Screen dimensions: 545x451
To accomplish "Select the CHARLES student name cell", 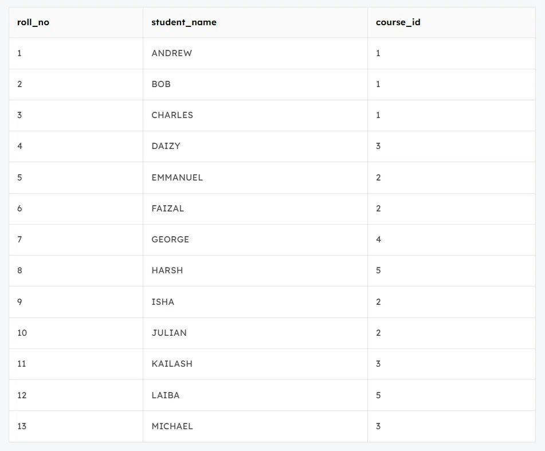I will click(172, 115).
